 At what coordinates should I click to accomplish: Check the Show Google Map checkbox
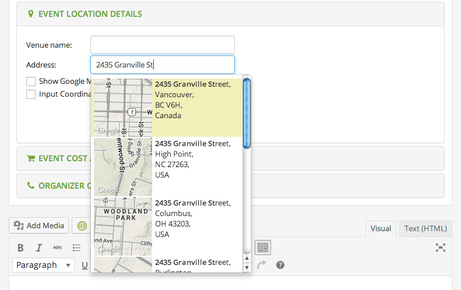[x=31, y=82]
